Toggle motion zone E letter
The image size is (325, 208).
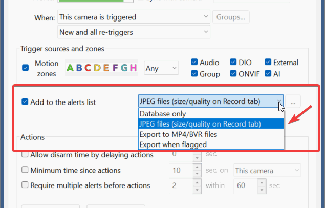tap(106, 68)
